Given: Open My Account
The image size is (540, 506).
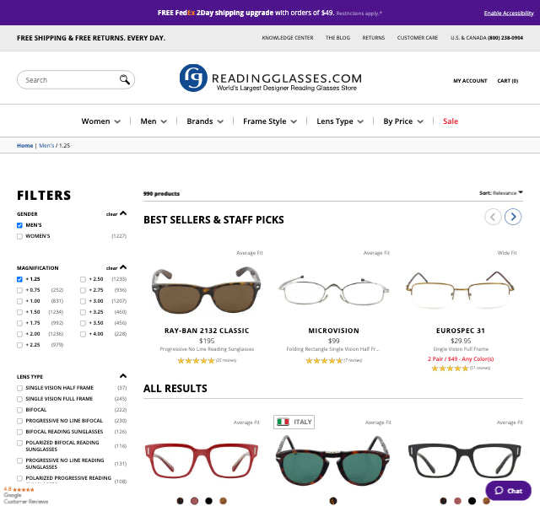Looking at the screenshot, I should [470, 81].
